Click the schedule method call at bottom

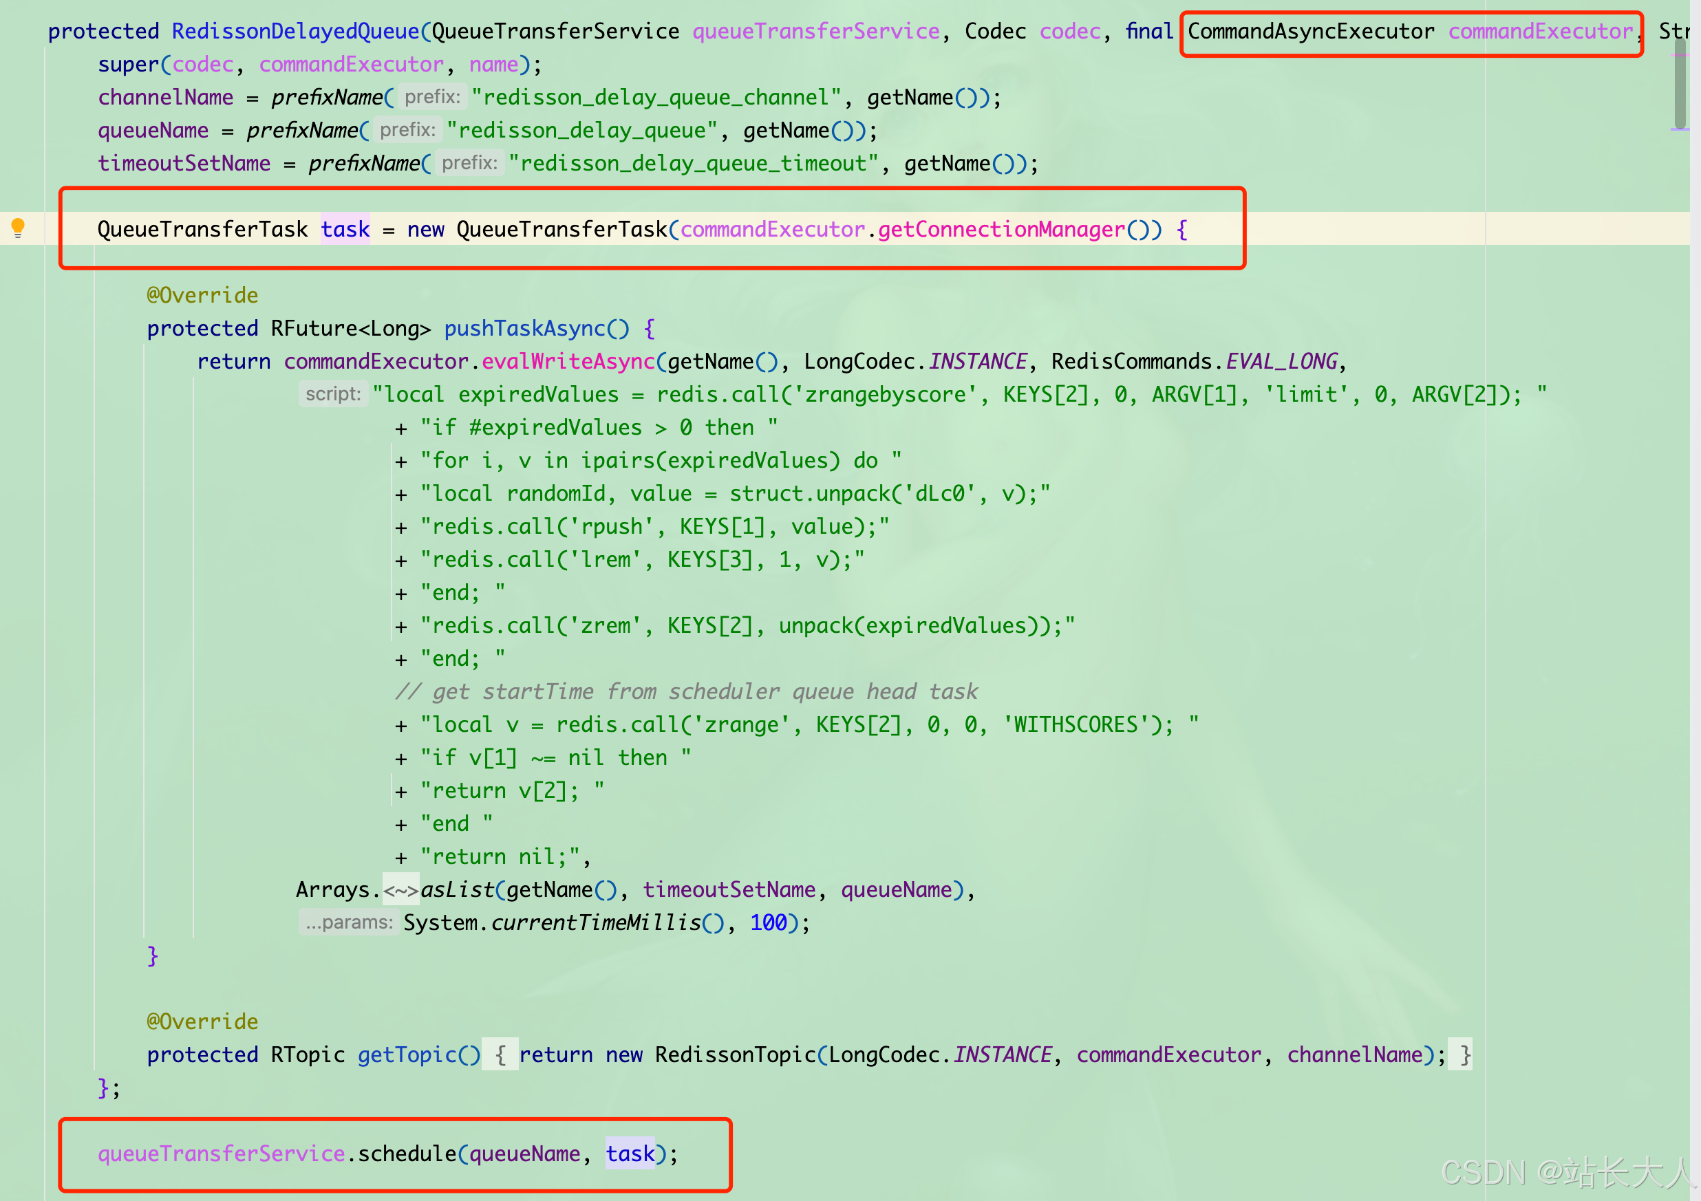pos(407,1154)
